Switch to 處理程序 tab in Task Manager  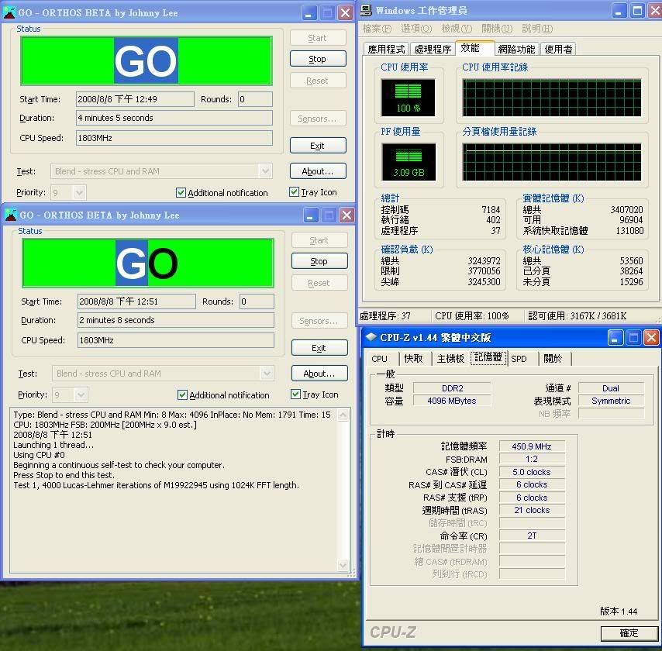point(433,50)
